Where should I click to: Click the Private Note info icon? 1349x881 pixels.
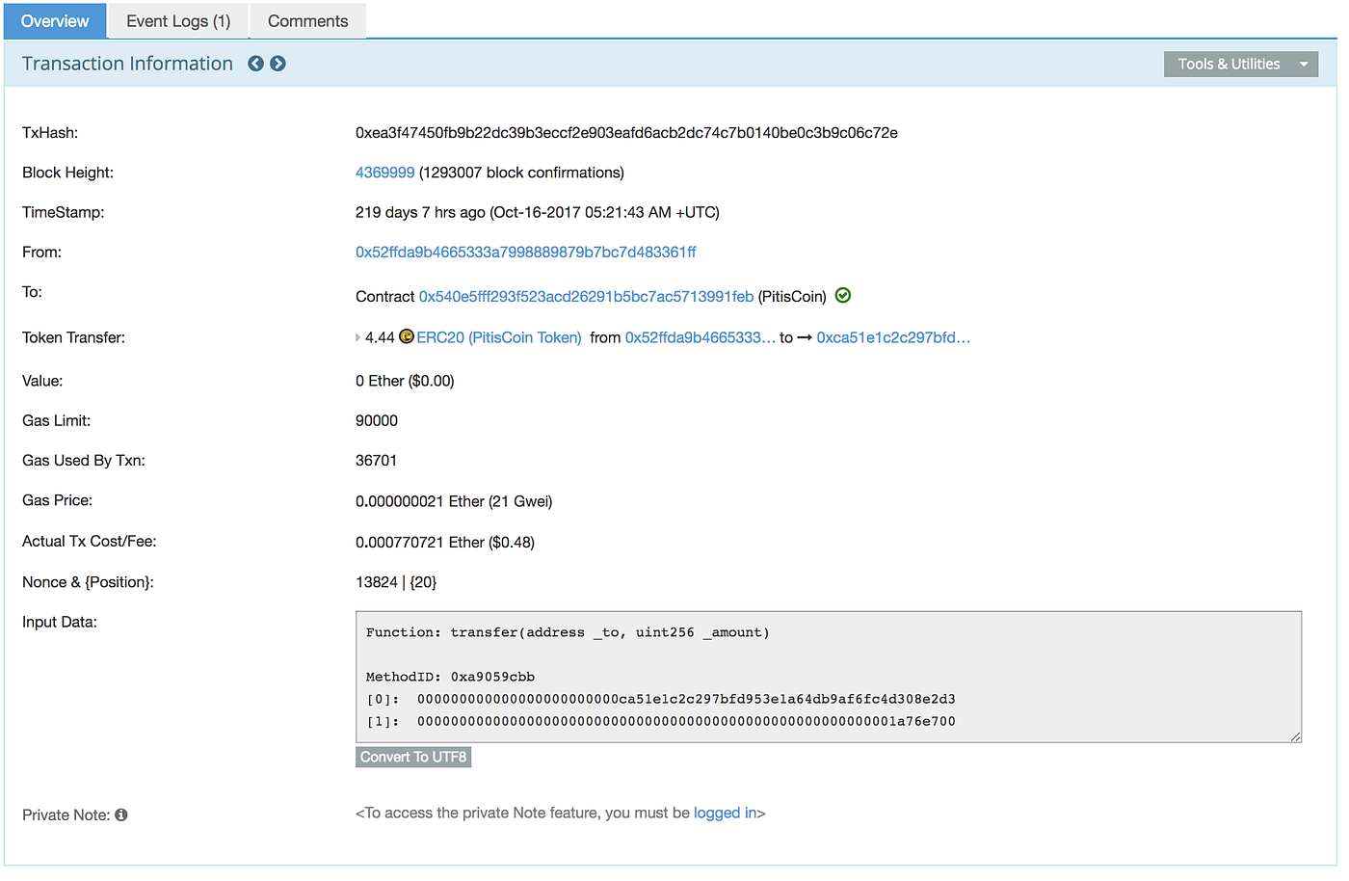click(x=121, y=814)
